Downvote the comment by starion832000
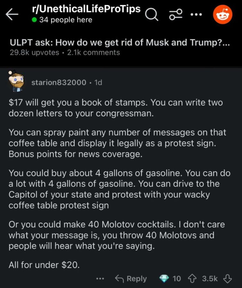Screen dimensions: 242x288 [227, 279]
